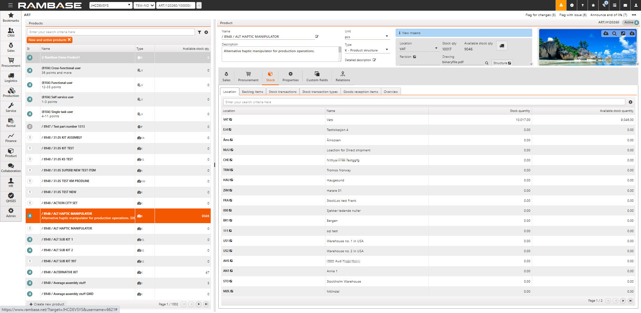This screenshot has height=313, width=641.
Task: Switch to the Stock transactions tab
Action: pyautogui.click(x=282, y=92)
